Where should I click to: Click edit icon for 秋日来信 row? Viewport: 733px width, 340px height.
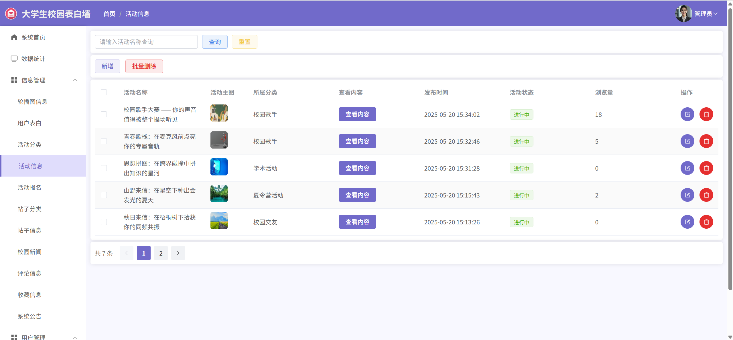[x=687, y=222]
